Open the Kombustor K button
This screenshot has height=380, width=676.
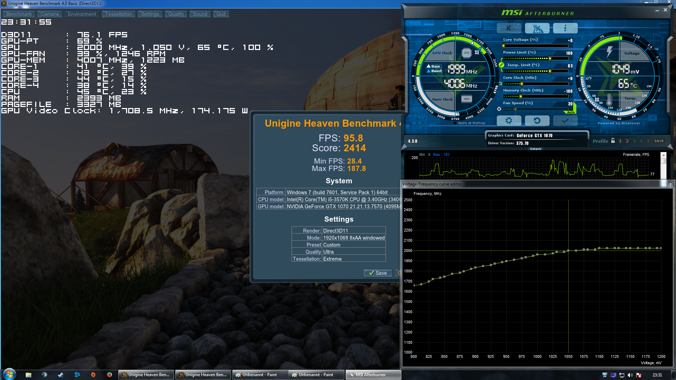pyautogui.click(x=509, y=28)
